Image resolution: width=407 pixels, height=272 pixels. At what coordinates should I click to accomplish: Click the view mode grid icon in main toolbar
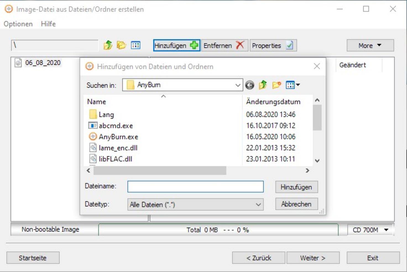pyautogui.click(x=135, y=45)
